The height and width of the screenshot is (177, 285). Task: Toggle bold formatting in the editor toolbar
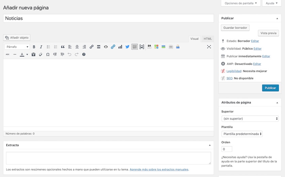pyautogui.click(x=34, y=47)
